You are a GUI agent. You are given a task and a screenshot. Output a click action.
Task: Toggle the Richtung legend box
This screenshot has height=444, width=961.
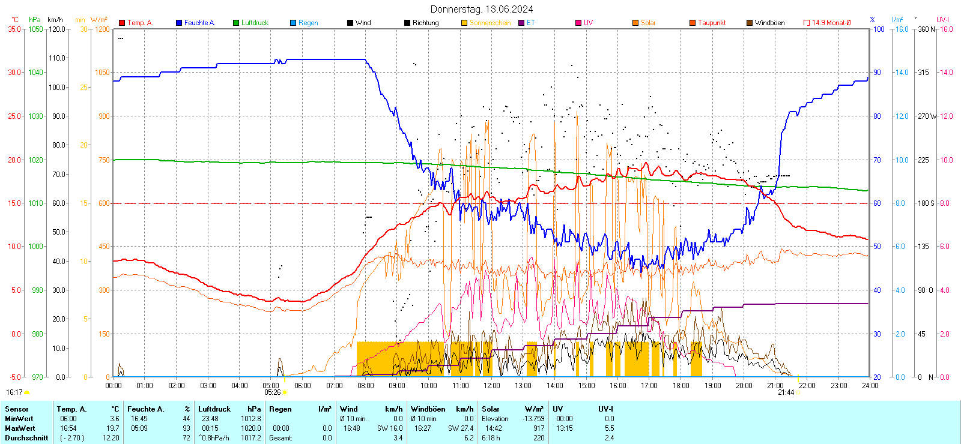[407, 23]
